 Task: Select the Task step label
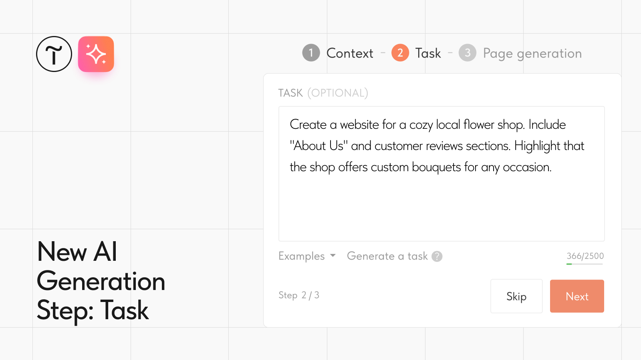coord(428,53)
